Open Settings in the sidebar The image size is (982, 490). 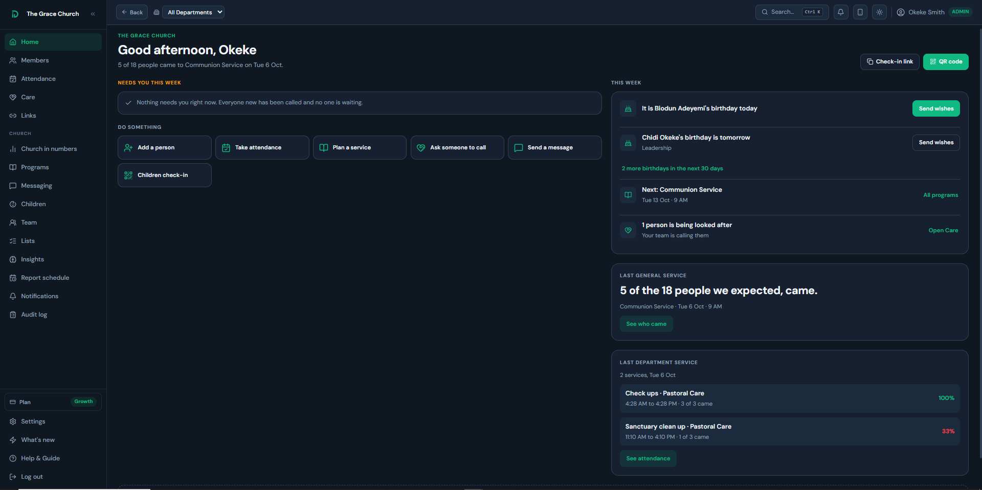click(x=53, y=421)
